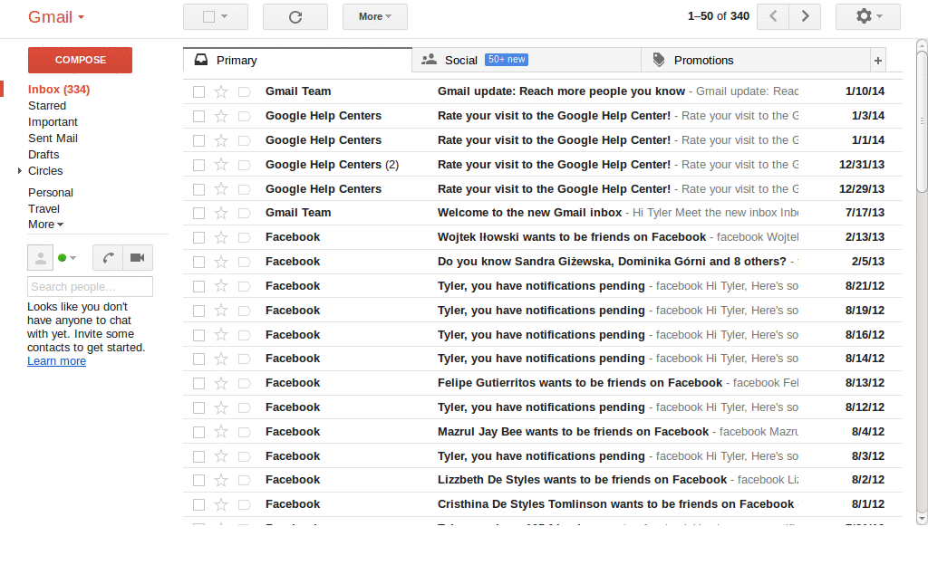Image resolution: width=928 pixels, height=584 pixels.
Task: Click the newer messages previous arrow
Action: [x=773, y=16]
